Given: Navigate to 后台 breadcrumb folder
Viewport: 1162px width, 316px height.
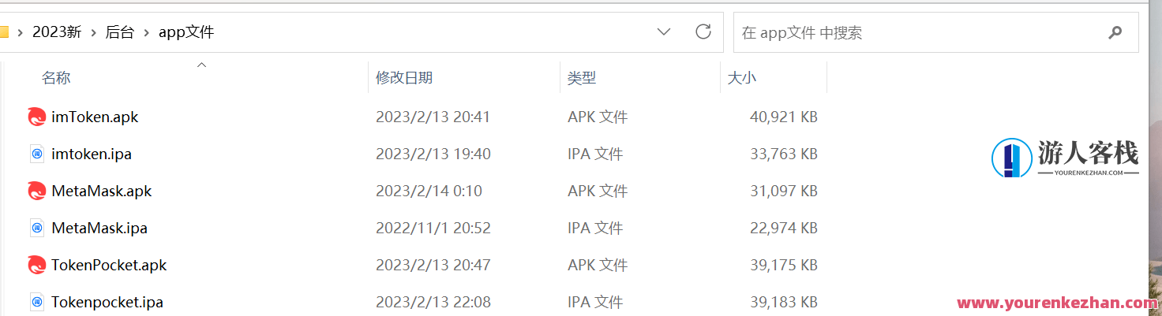Looking at the screenshot, I should (x=120, y=32).
